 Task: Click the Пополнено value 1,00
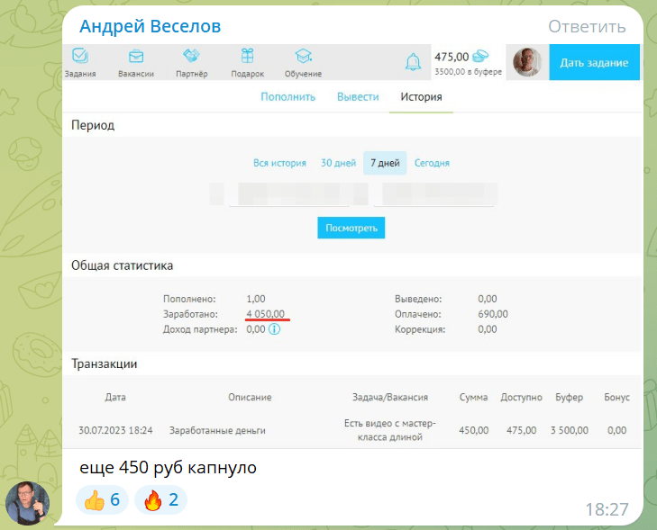click(256, 299)
